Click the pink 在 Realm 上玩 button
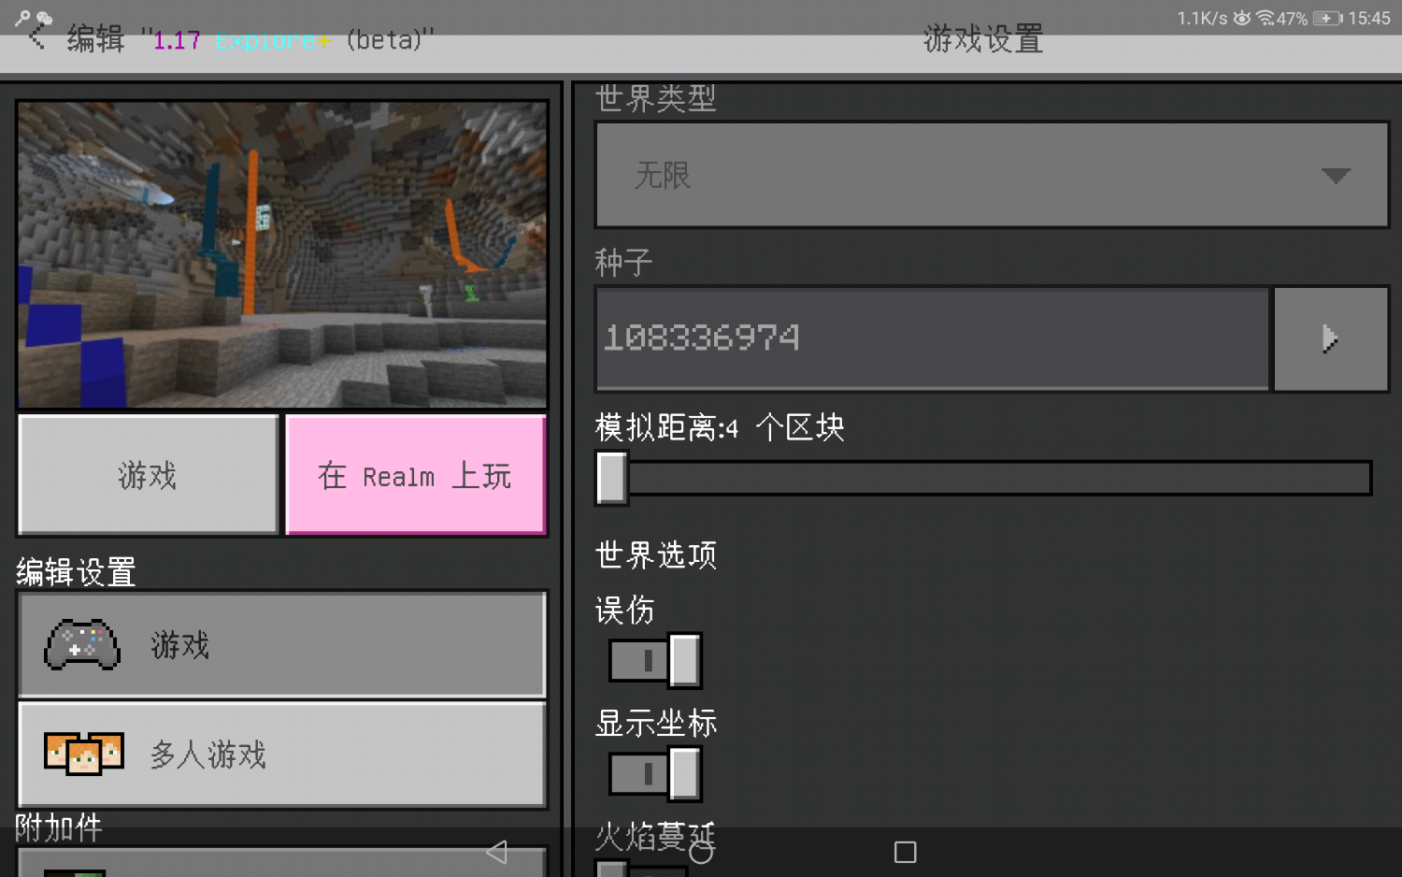1402x877 pixels. 416,475
